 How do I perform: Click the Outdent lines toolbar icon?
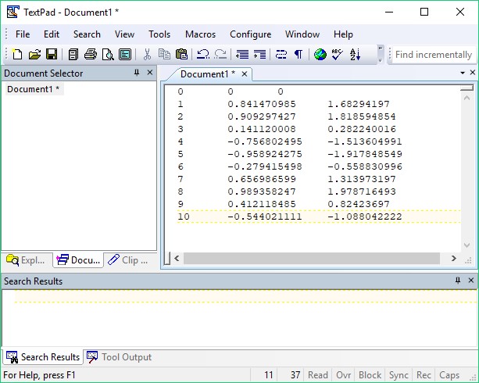[242, 55]
